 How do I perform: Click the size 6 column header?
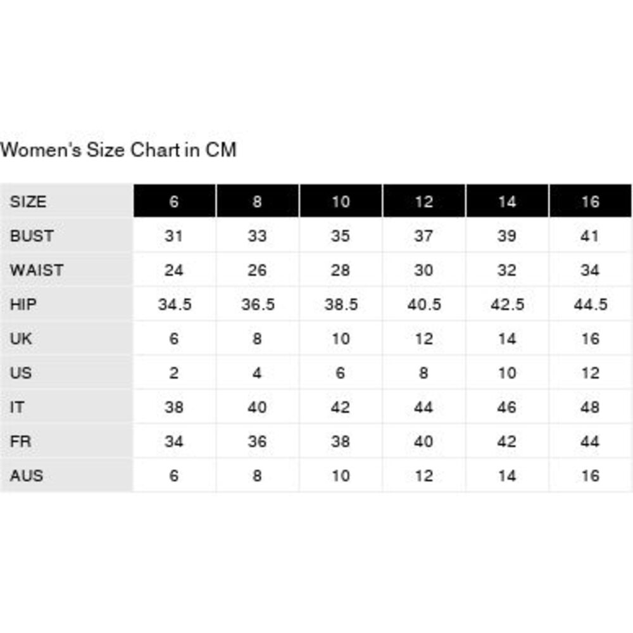(x=175, y=201)
